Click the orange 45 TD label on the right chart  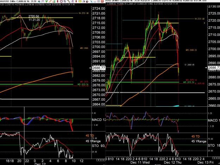pos(195,136)
